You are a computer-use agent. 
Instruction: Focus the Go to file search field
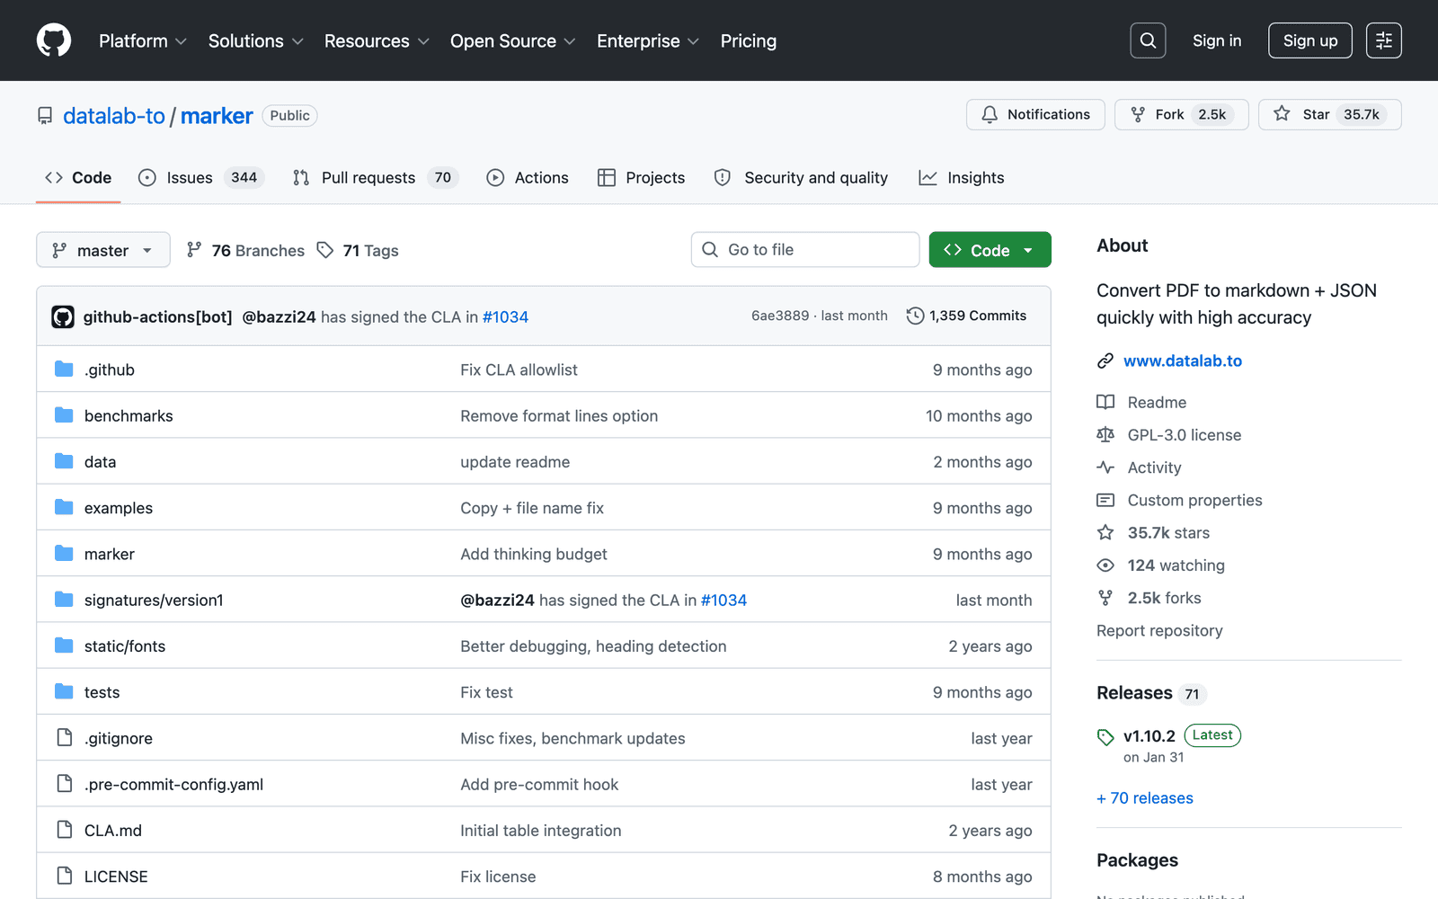805,250
